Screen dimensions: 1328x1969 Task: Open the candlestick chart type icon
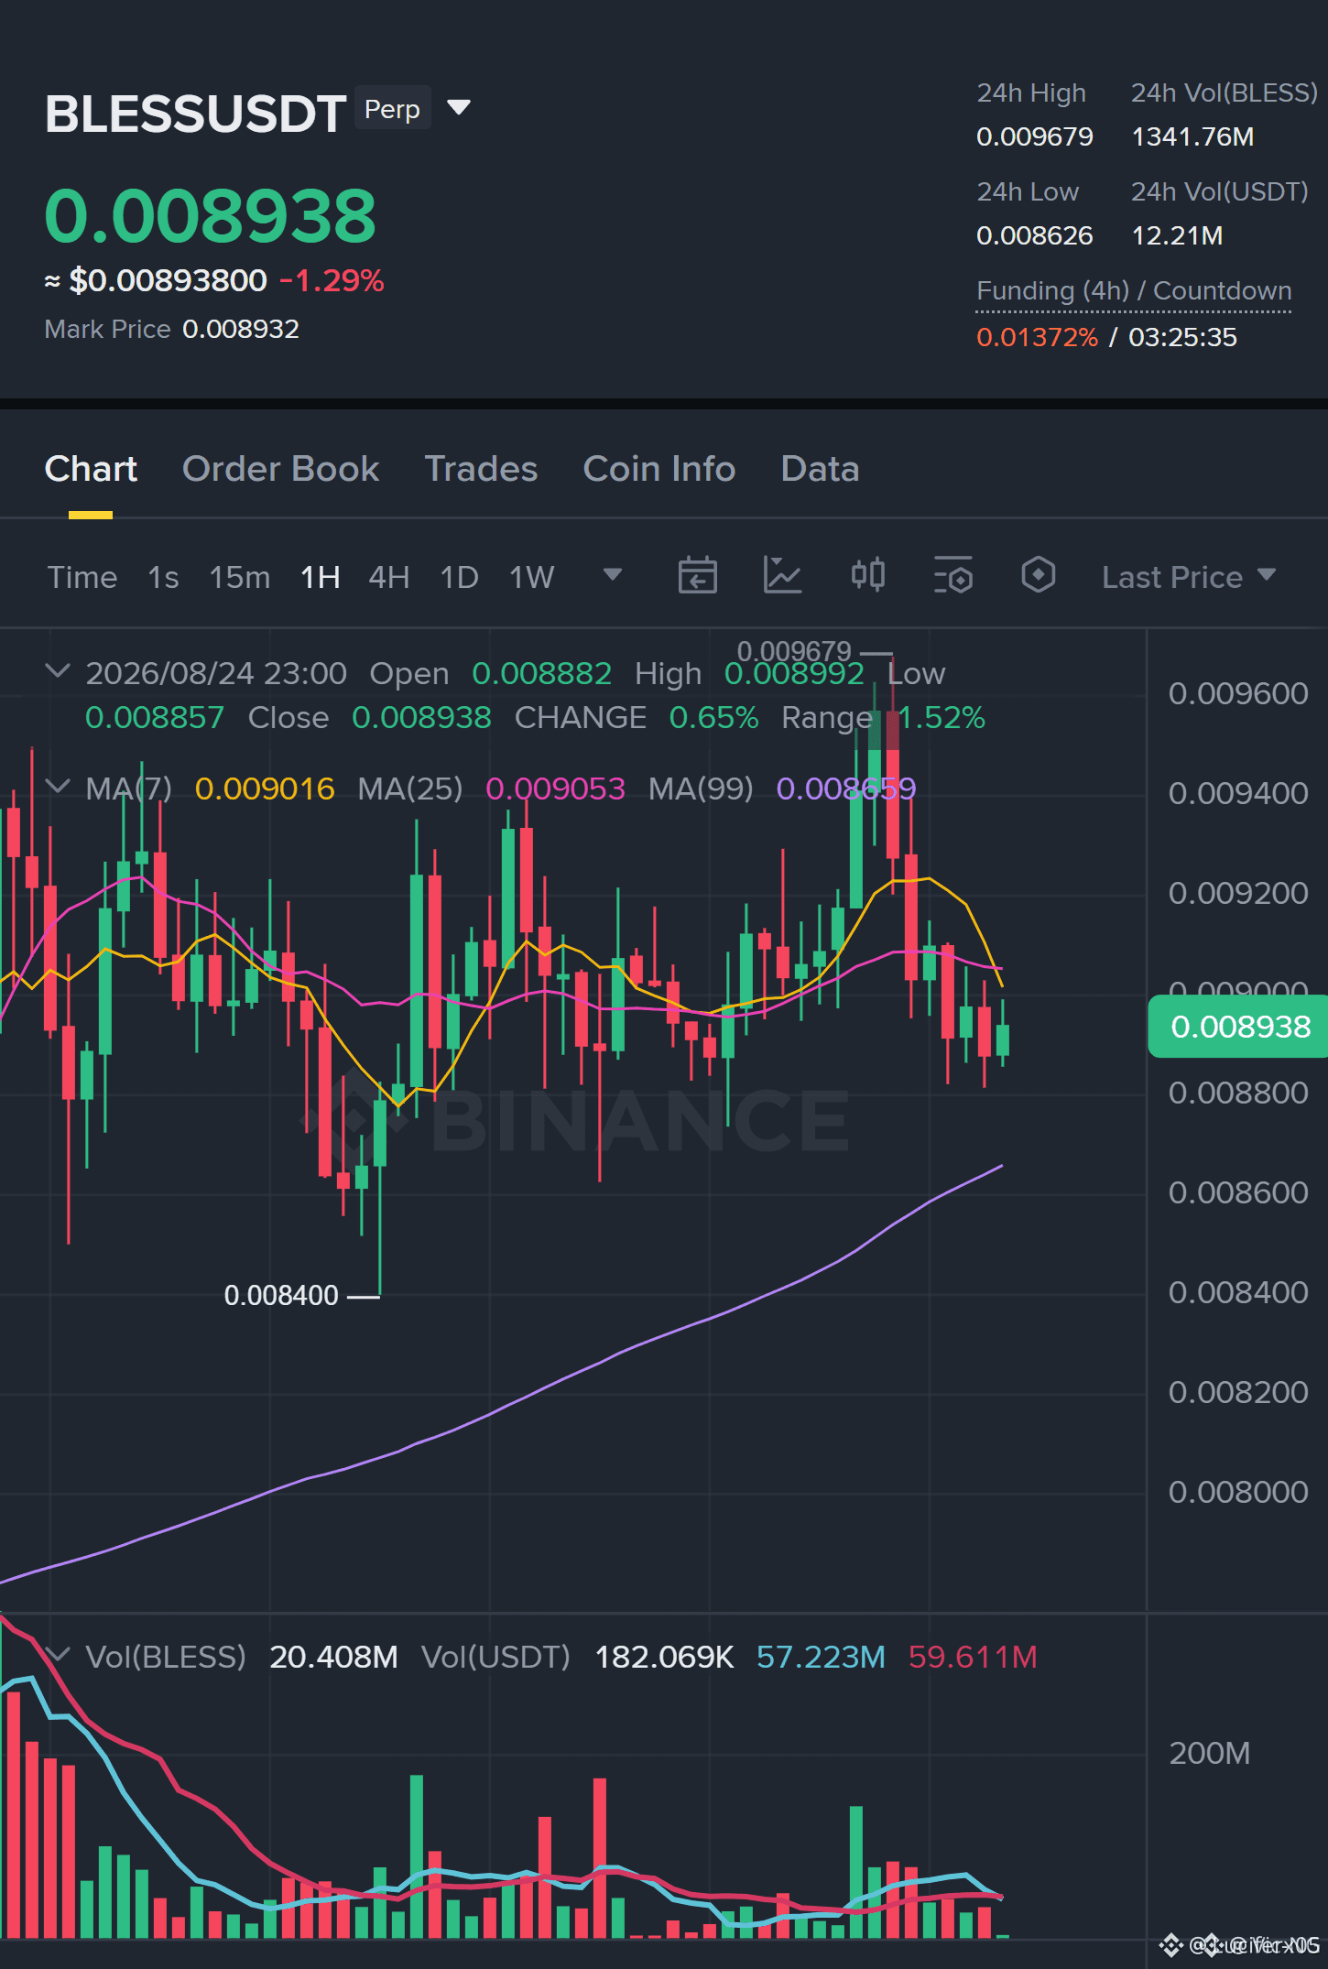[x=867, y=575]
